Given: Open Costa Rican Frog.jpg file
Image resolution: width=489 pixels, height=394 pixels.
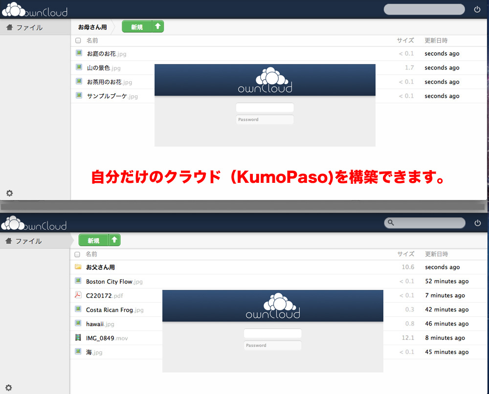Looking at the screenshot, I should tap(115, 310).
